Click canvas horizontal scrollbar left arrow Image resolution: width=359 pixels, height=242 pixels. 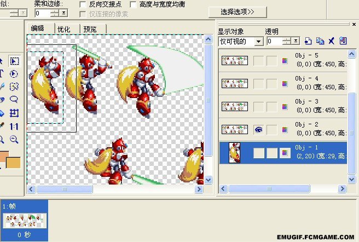click(31, 189)
